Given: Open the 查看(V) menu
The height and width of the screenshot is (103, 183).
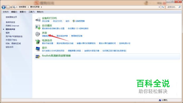Looking at the screenshot, I should [x=23, y=12].
